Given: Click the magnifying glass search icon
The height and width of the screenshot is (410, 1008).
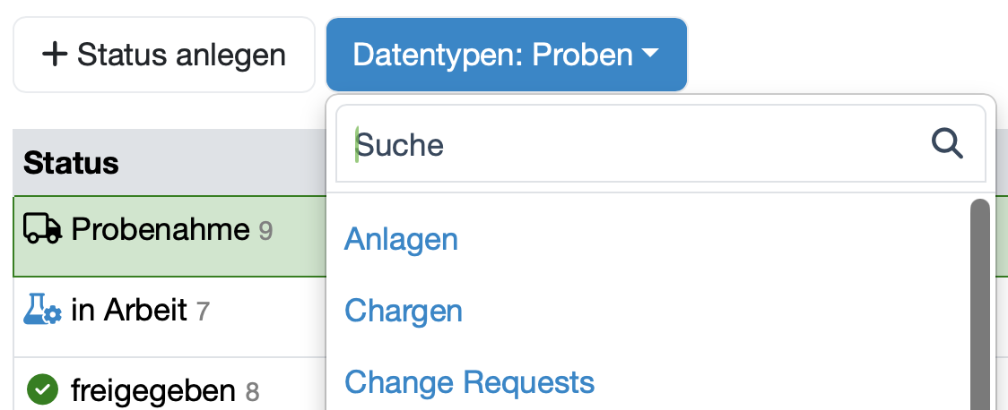Looking at the screenshot, I should pyautogui.click(x=947, y=143).
